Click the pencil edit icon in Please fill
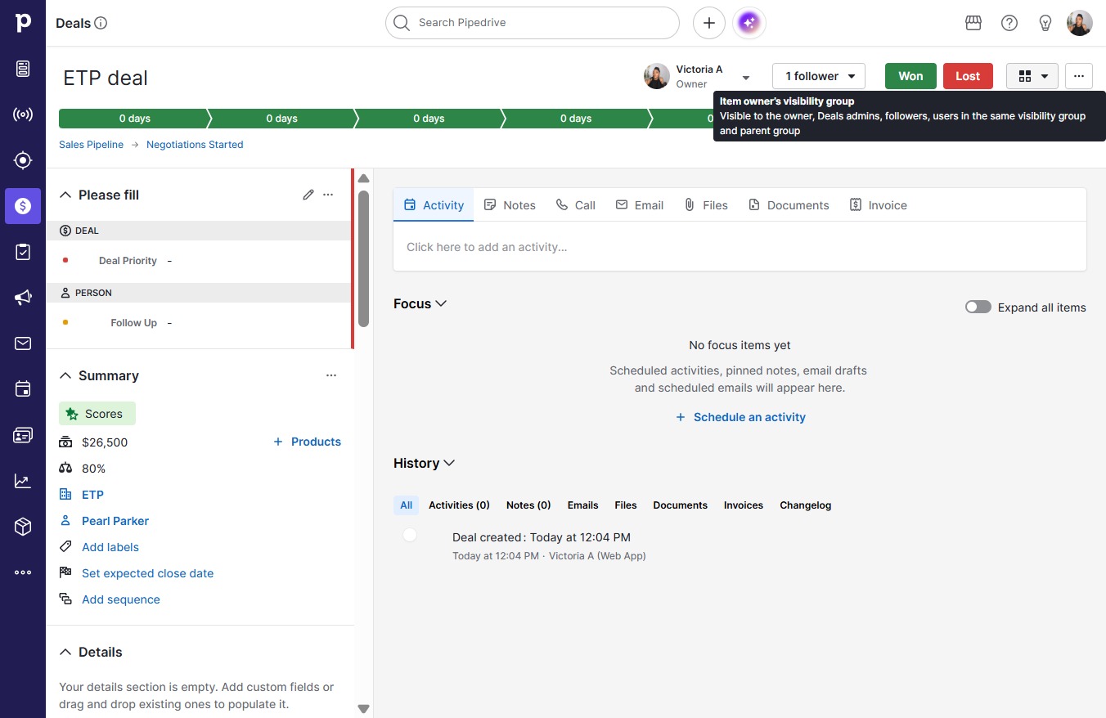The height and width of the screenshot is (718, 1106). [x=308, y=195]
